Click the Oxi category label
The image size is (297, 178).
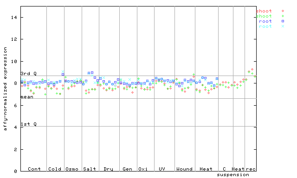[x=143, y=169]
